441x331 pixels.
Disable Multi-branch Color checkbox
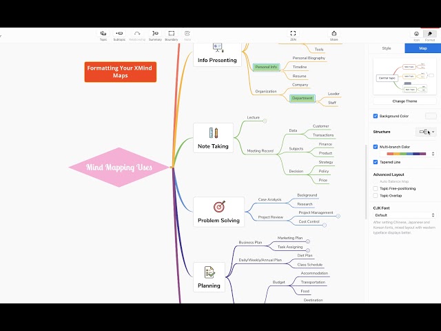tap(375, 147)
